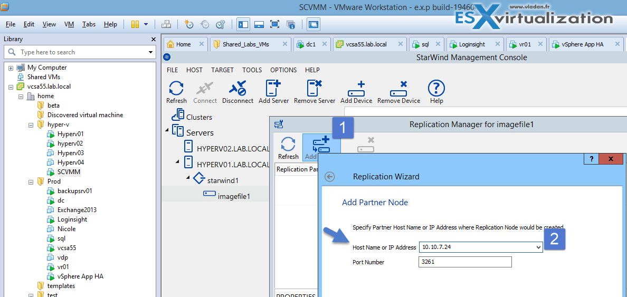Click the Port Number input field
This screenshot has width=627, height=297.
click(465, 262)
